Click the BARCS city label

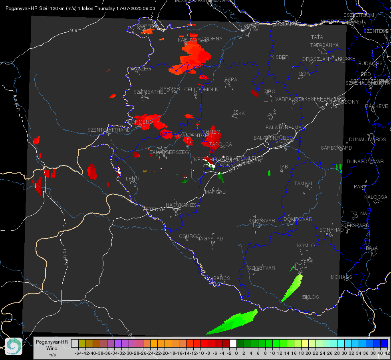point(221,278)
